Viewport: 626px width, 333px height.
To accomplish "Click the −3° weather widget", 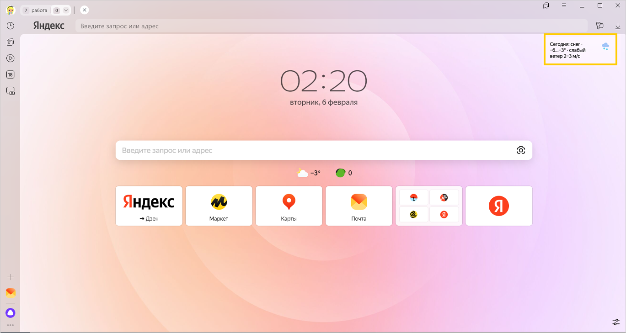I will [309, 173].
